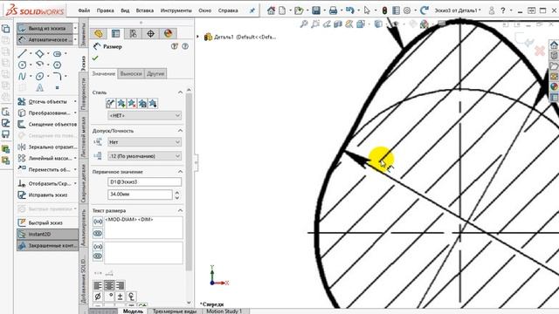Click Выход из эскиза to exit sketch
This screenshot has width=559, height=314.
tap(45, 28)
